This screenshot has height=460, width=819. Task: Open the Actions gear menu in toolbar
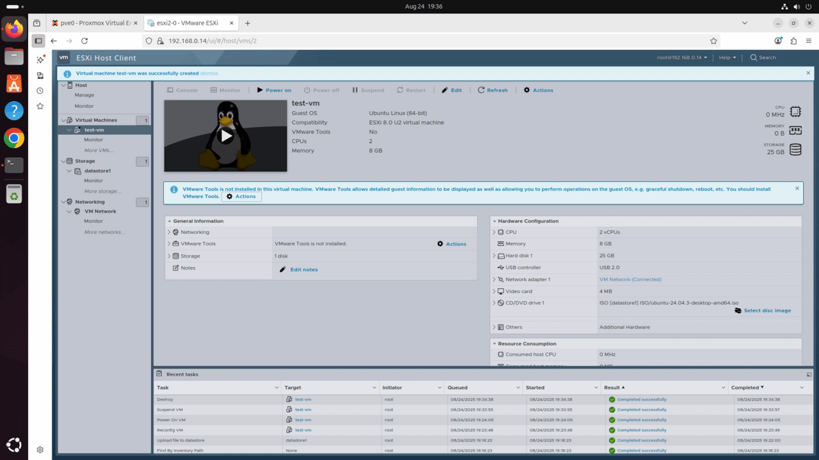click(x=538, y=90)
